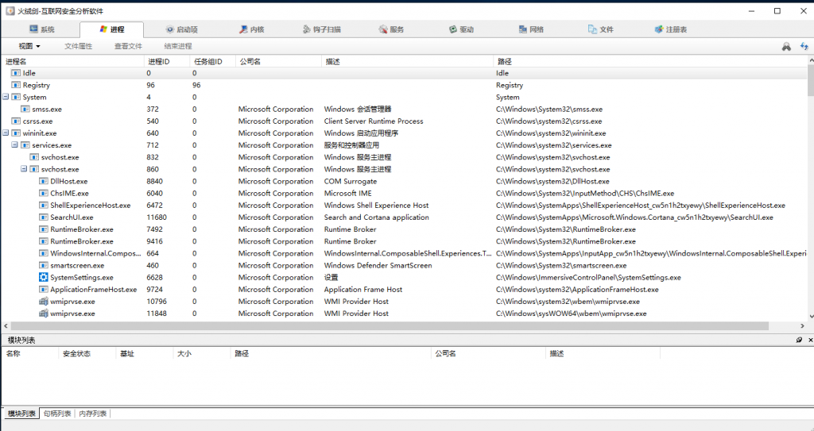Click PID 8840 cell

click(x=155, y=181)
